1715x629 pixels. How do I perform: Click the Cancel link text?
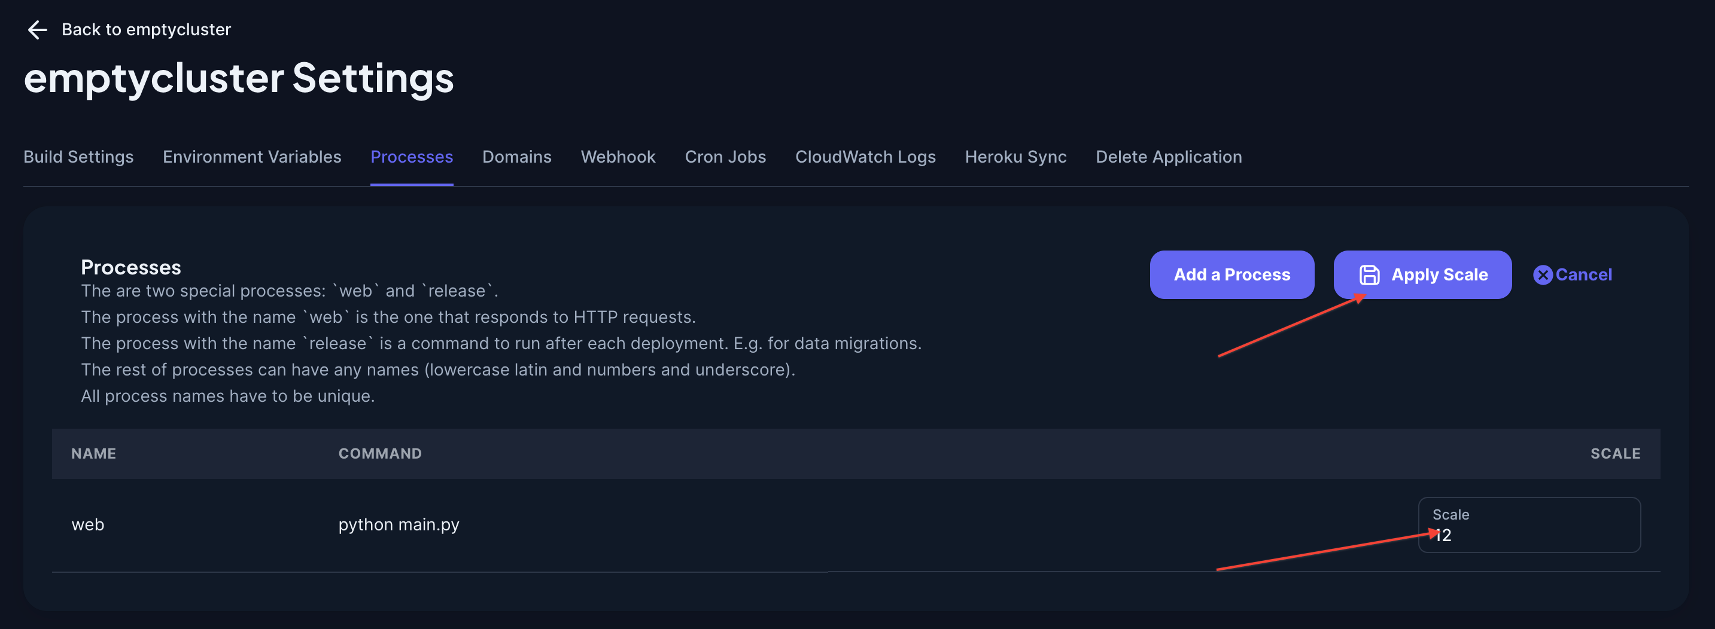(x=1583, y=274)
